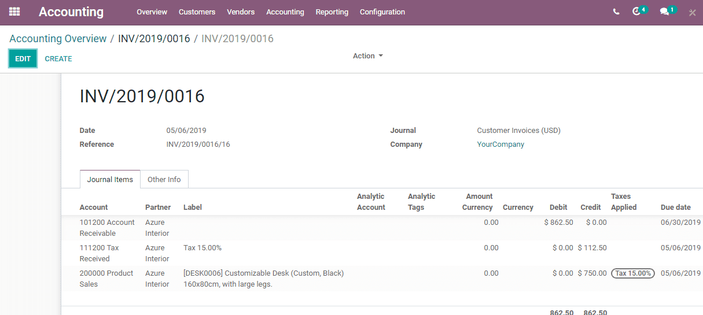Click the 101200 Account Receivable row

pyautogui.click(x=382, y=228)
